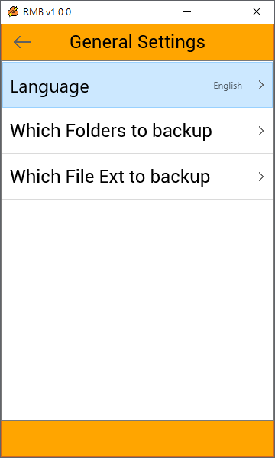Expand Language option via its chevron
275x458 pixels.
click(x=261, y=85)
